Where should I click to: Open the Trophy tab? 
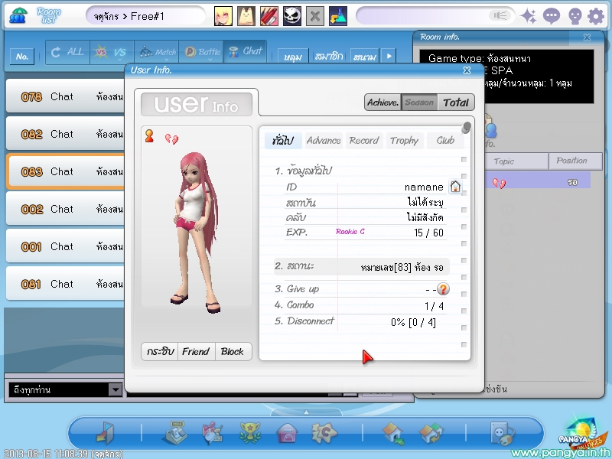pyautogui.click(x=404, y=141)
